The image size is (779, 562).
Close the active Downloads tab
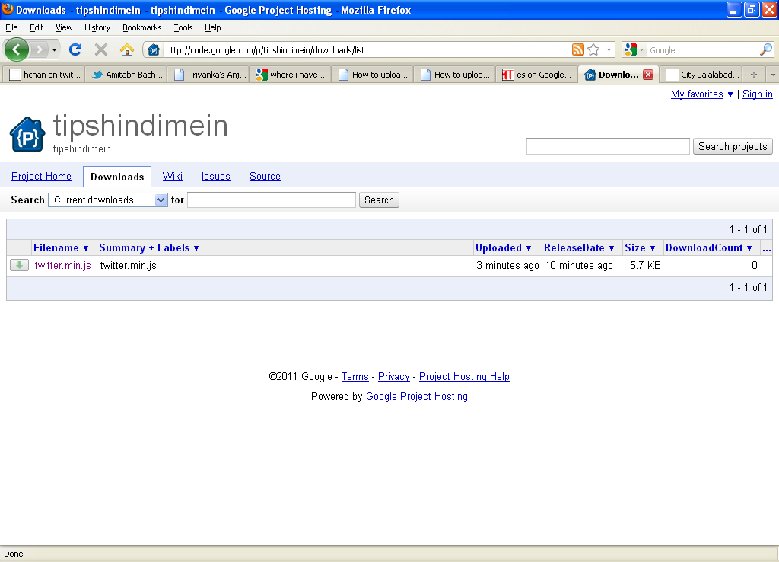coord(648,75)
